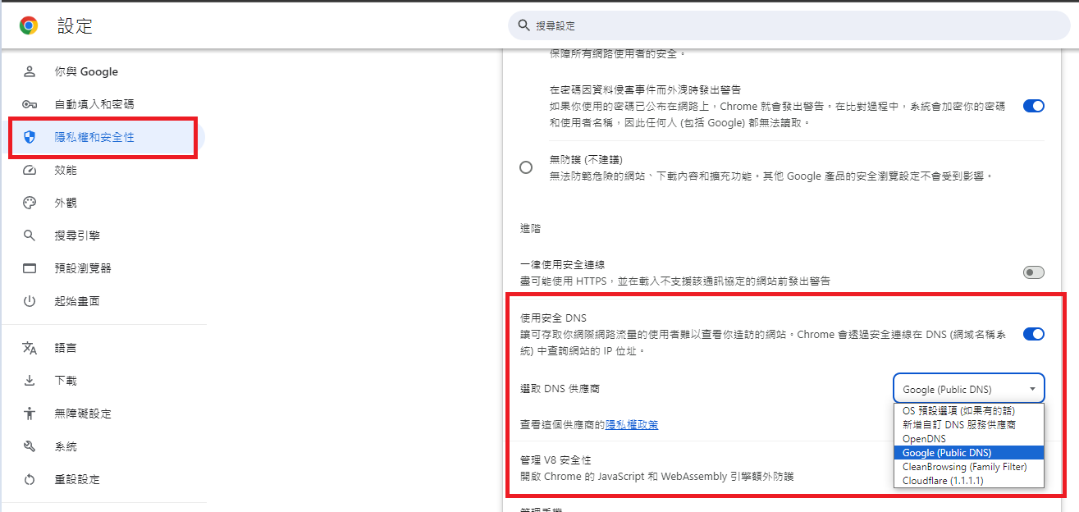Toggle the password breach warning switch
1079x512 pixels.
point(1033,106)
